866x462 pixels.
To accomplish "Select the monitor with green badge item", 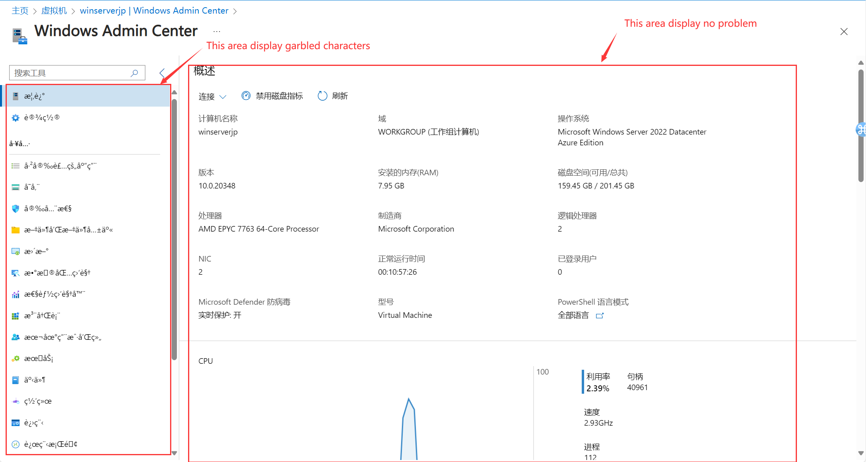I will pos(86,251).
